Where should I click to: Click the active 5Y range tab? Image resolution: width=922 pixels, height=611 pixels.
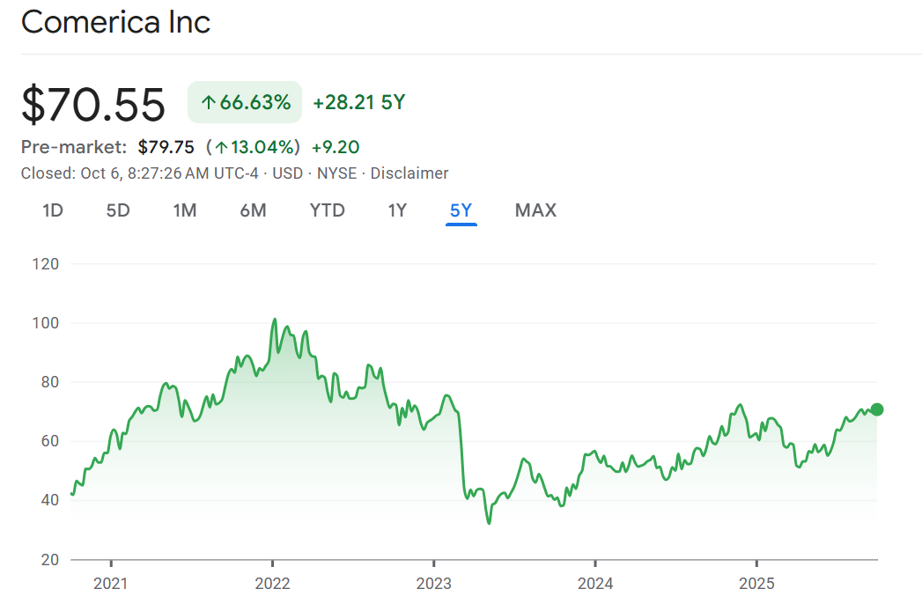pos(461,210)
